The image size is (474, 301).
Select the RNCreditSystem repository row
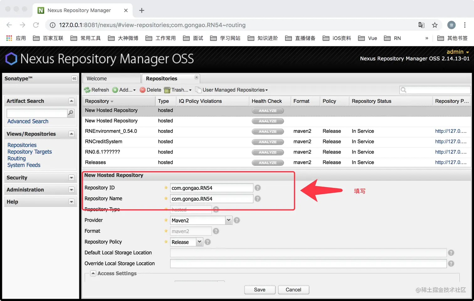[x=276, y=142]
